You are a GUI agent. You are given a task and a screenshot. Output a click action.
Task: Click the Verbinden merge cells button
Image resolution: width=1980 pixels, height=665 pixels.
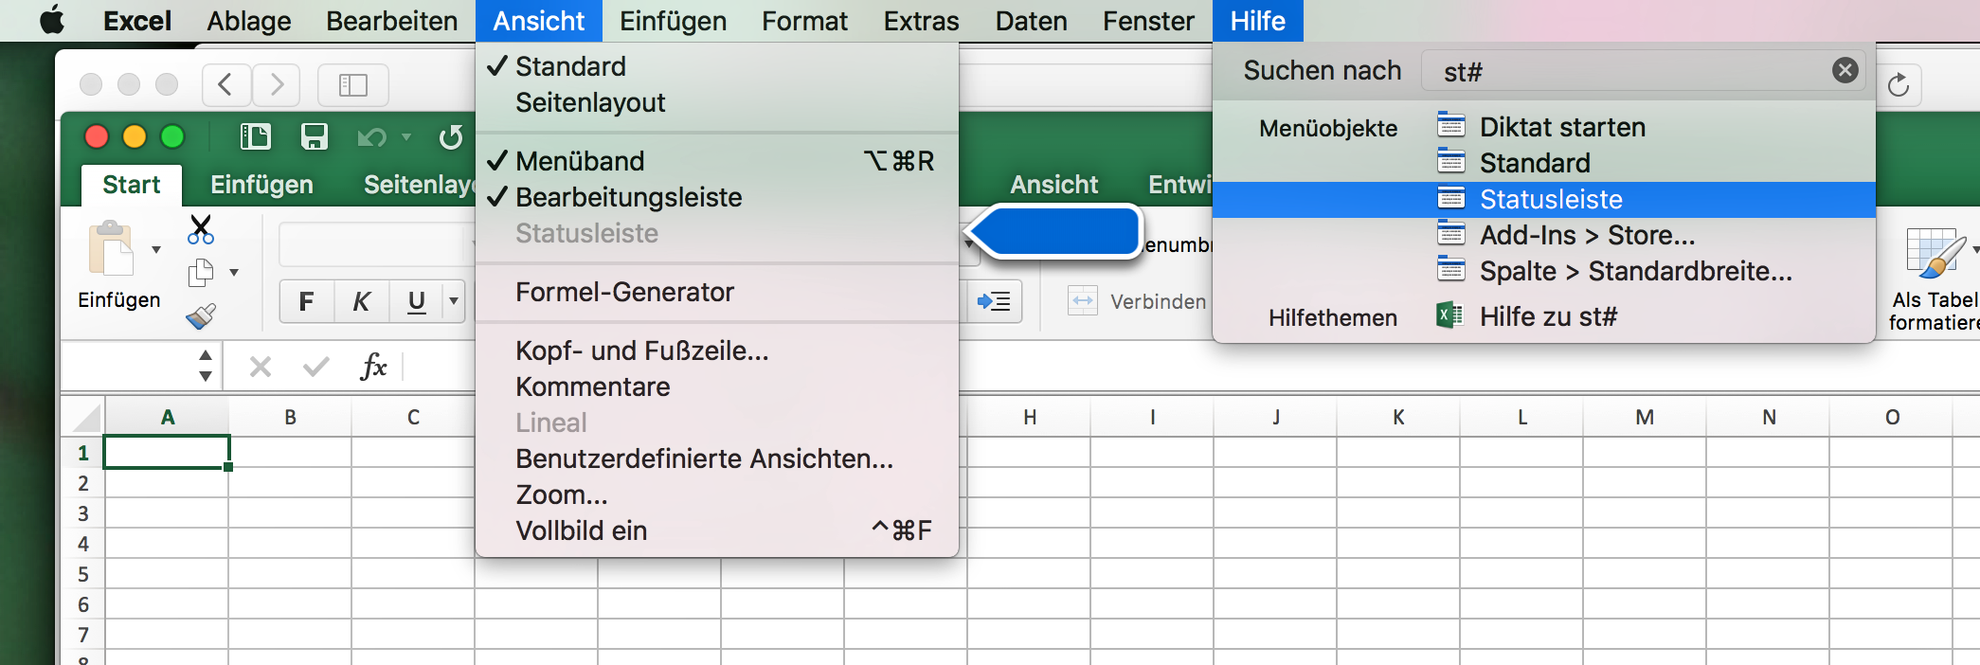(x=1137, y=302)
